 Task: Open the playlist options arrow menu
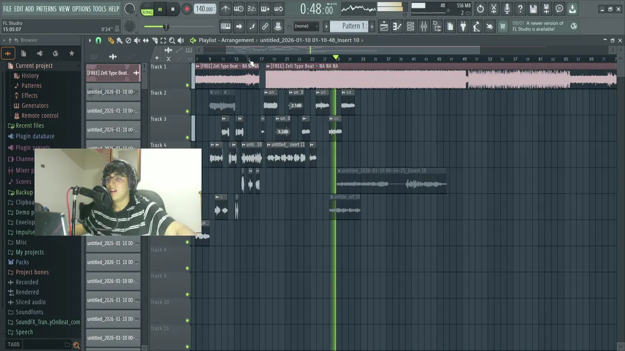click(90, 40)
